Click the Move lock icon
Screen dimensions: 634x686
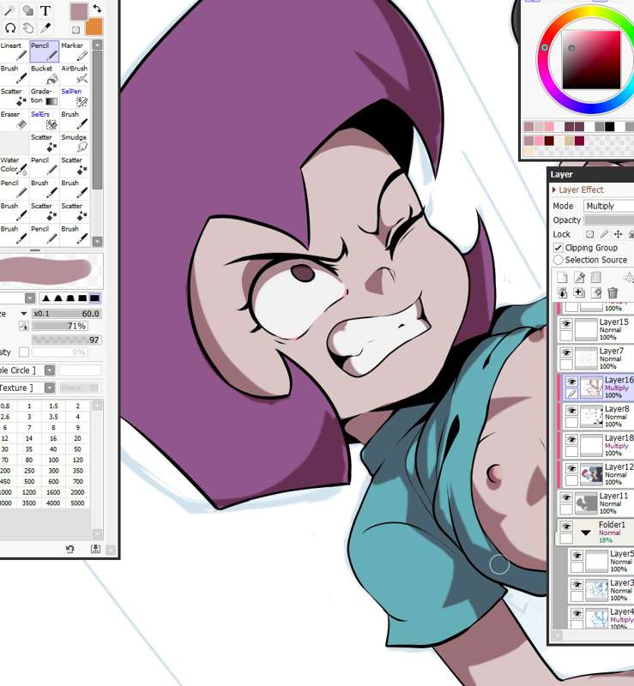pos(618,234)
